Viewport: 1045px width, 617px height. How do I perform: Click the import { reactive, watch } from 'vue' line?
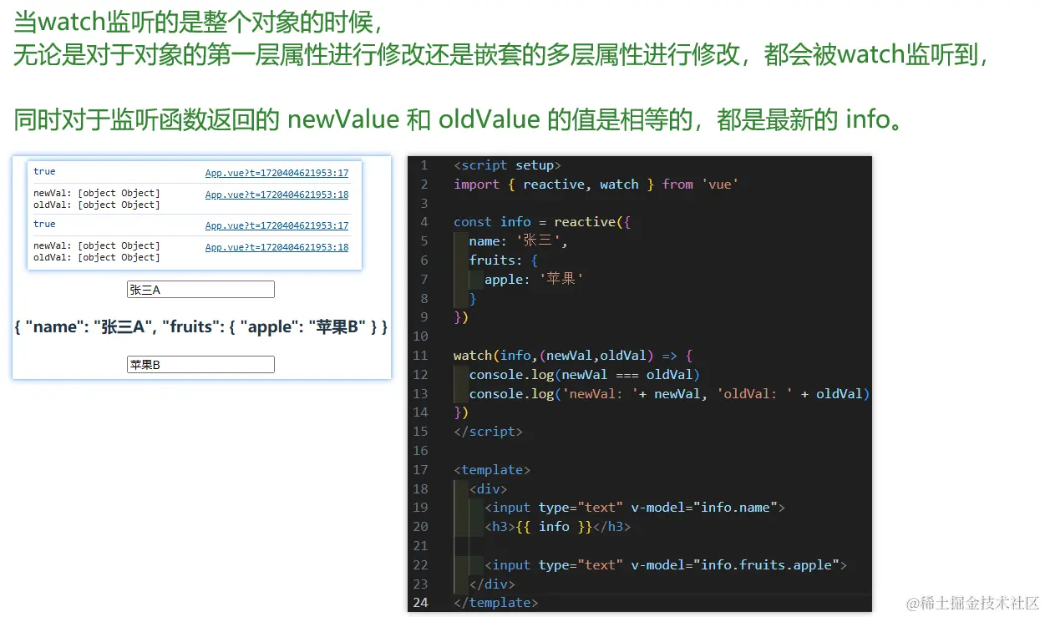(x=596, y=185)
